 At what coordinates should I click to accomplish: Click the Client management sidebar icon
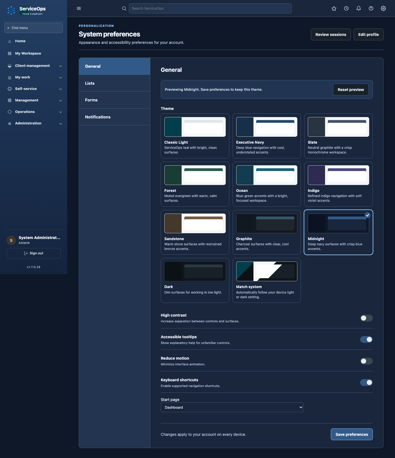click(10, 66)
